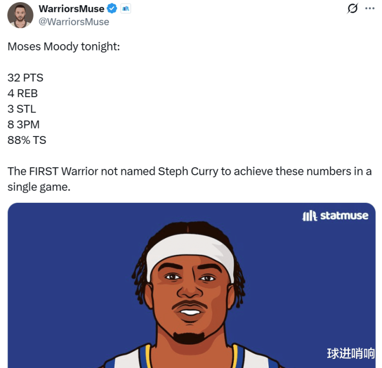Click the "4 REB" stat line
Image resolution: width=382 pixels, height=368 pixels.
pyautogui.click(x=23, y=93)
